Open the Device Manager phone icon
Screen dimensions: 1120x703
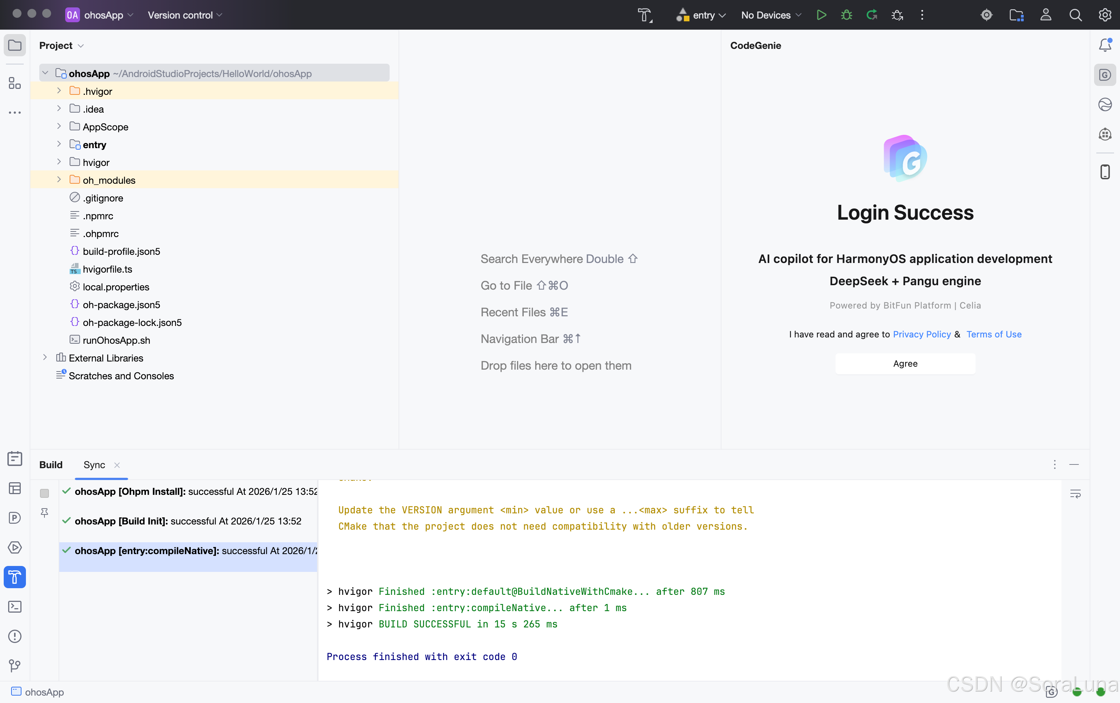coord(1105,171)
